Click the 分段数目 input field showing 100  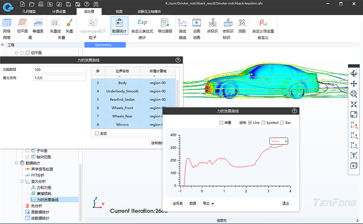click(x=59, y=70)
